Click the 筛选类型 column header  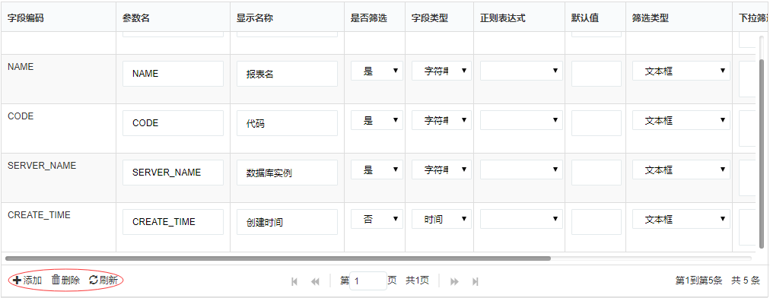click(679, 17)
